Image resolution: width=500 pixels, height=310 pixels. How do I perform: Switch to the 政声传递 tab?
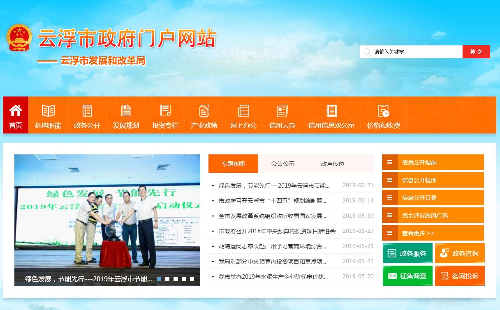click(x=333, y=164)
